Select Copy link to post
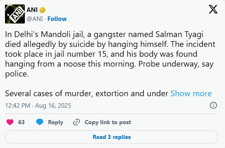 point(108,123)
